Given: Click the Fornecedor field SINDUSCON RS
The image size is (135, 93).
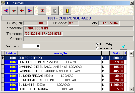Looking at the screenshot, I should [x=78, y=28].
